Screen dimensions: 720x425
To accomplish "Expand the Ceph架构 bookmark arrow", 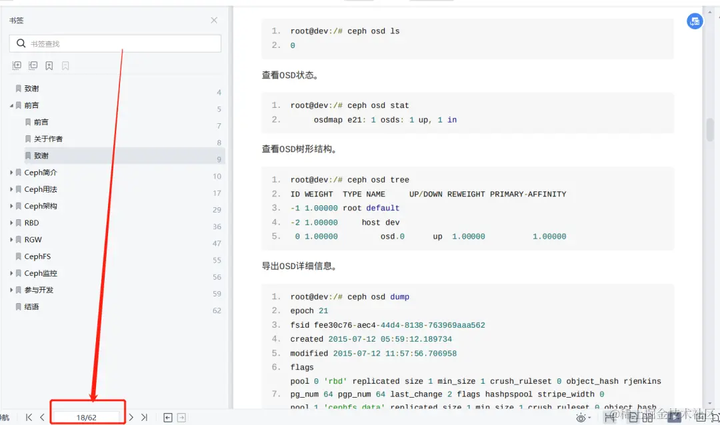I will coord(11,206).
